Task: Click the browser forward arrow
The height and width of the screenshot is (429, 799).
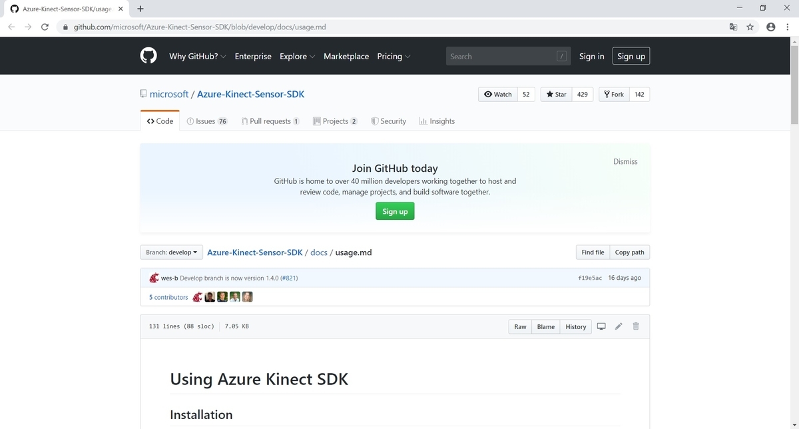Action: pyautogui.click(x=28, y=27)
